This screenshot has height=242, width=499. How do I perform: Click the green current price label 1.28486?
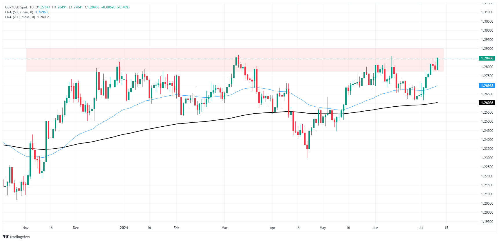click(487, 58)
